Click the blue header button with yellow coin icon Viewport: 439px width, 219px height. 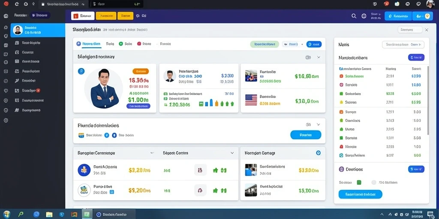(423, 16)
